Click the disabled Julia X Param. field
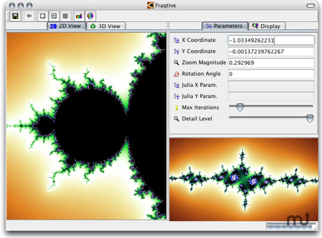This screenshot has height=238, width=322. click(271, 85)
